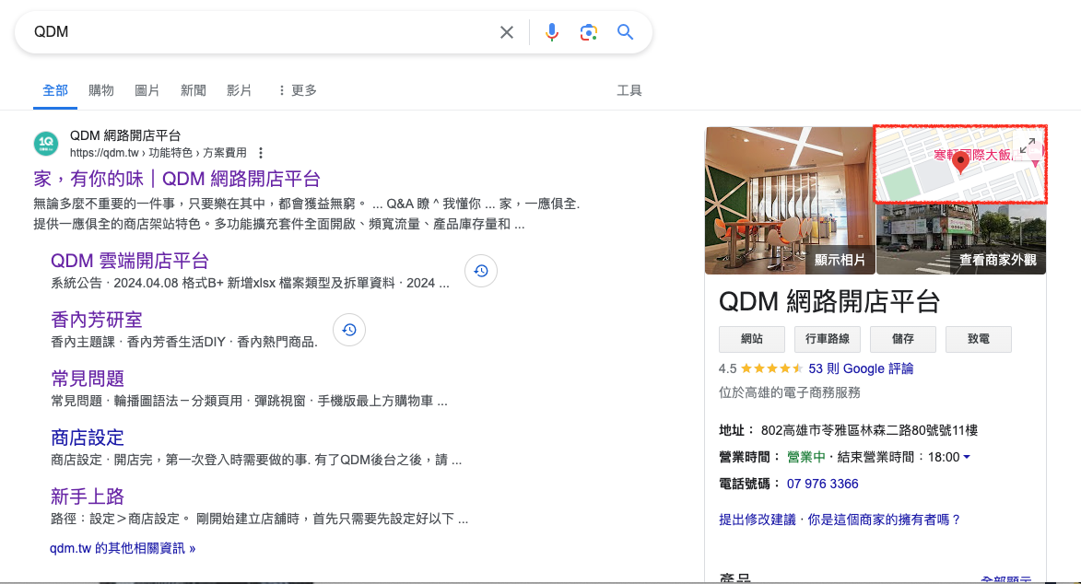
Task: Click the red map pin marker
Action: tap(959, 162)
